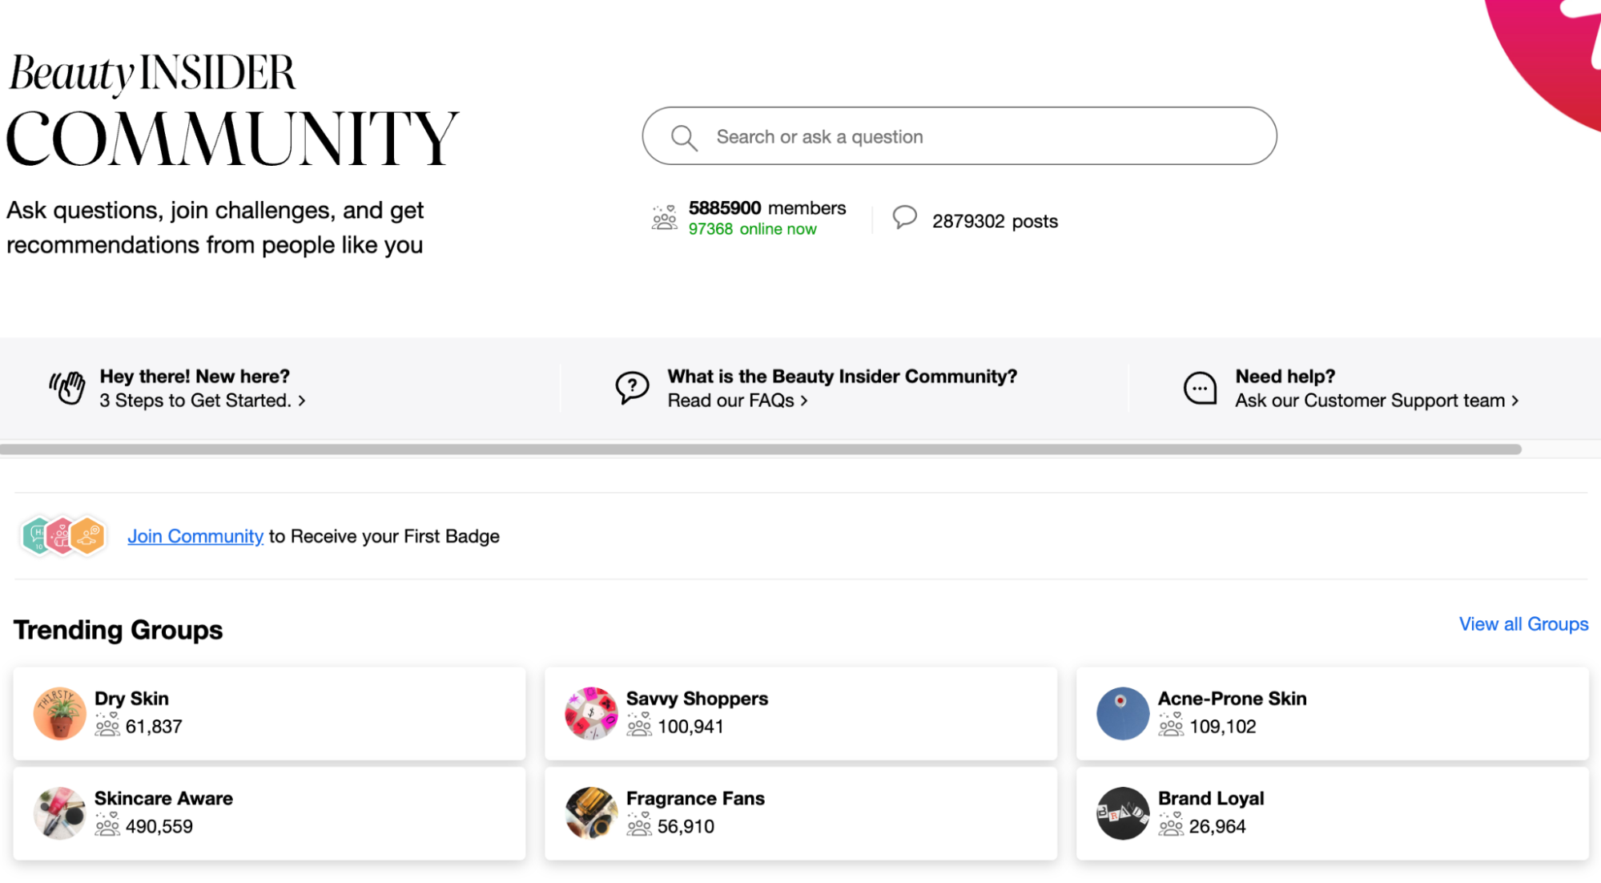
Task: Click the magnifying glass search icon
Action: (684, 137)
